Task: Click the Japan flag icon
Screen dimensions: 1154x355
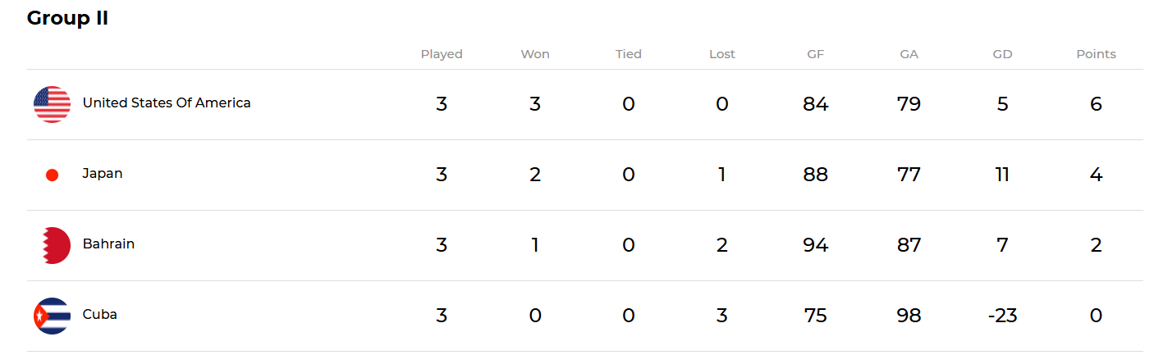Action: [52, 175]
